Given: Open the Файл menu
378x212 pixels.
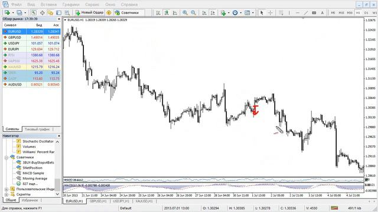Looking at the screenshot, I should pos(17,5).
